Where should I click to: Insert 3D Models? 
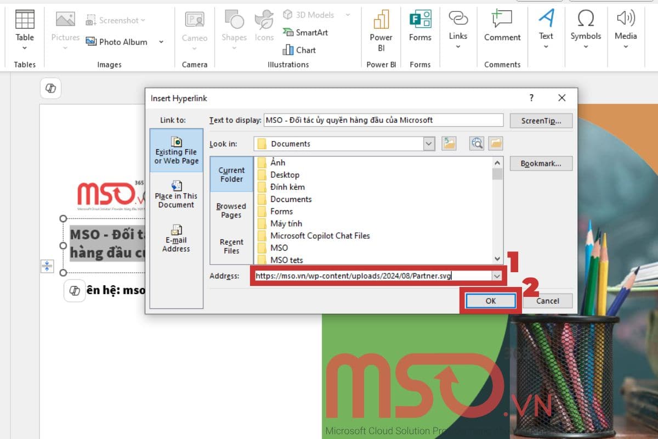click(x=309, y=15)
